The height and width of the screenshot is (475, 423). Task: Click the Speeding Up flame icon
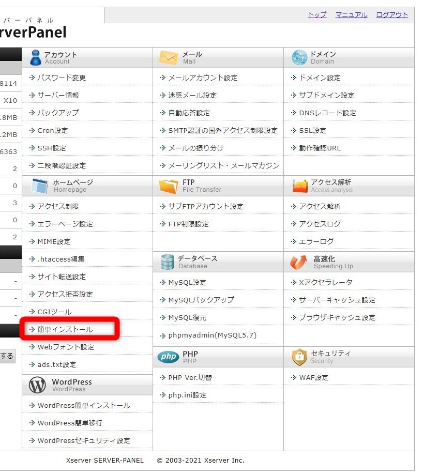click(x=298, y=262)
